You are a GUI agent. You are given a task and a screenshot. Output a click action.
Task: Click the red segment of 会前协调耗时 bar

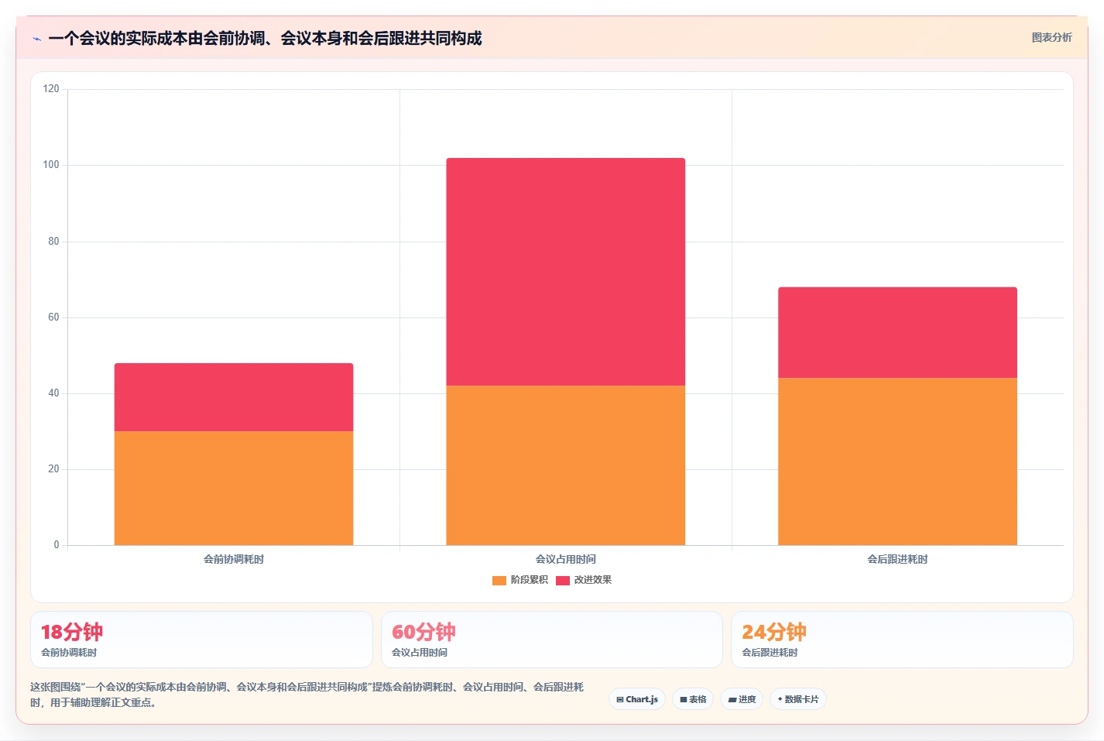(x=234, y=397)
